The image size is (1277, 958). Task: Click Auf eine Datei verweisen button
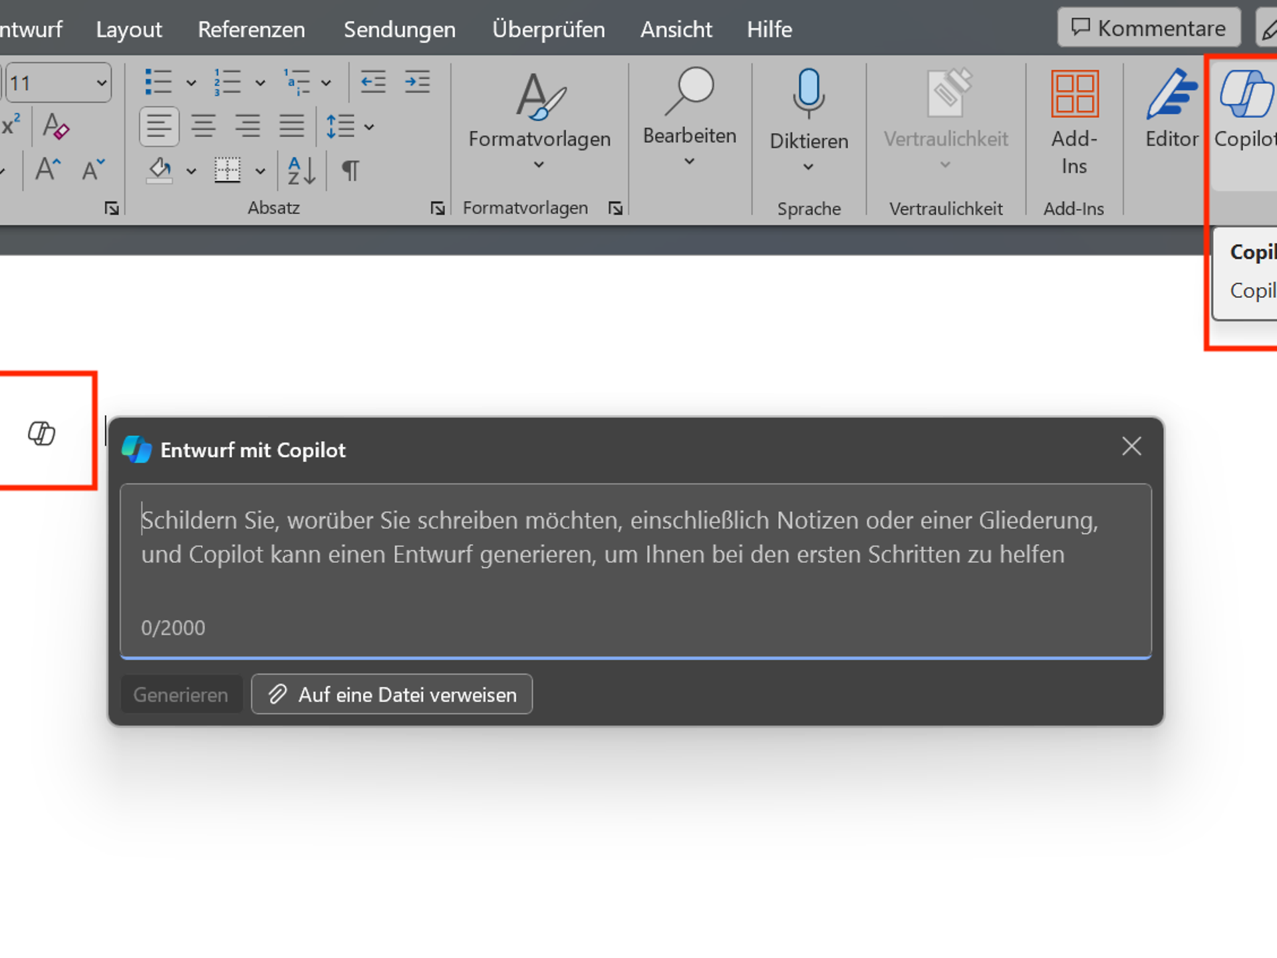392,695
